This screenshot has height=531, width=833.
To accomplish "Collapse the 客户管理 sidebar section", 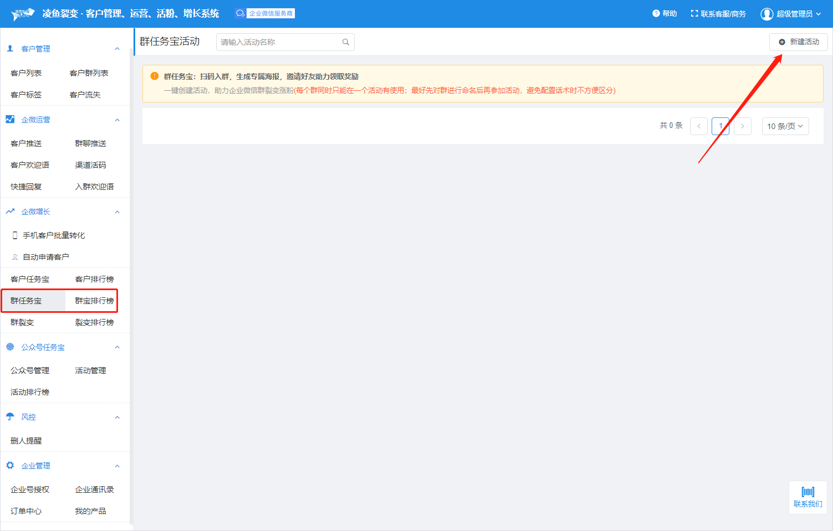I will click(117, 49).
